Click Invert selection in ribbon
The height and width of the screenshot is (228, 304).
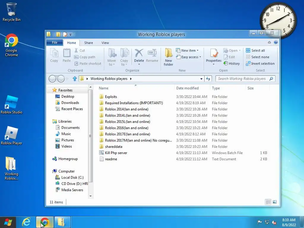coord(260,64)
